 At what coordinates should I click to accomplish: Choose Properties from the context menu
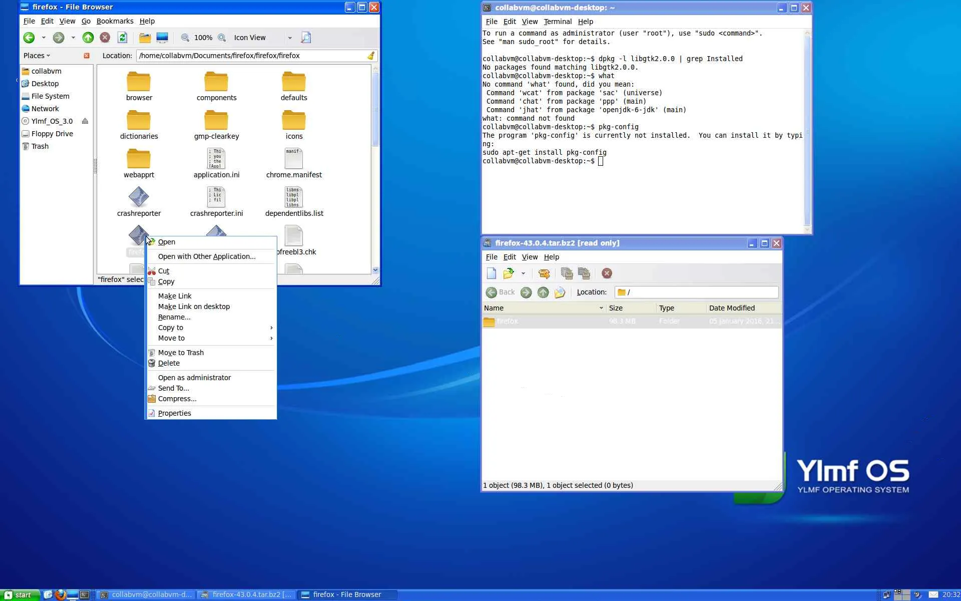click(174, 413)
